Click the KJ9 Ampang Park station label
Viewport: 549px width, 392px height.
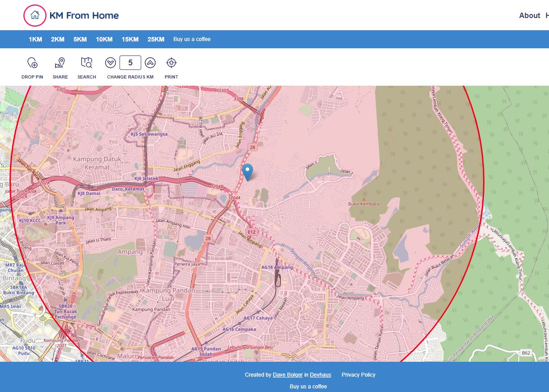[x=60, y=220]
